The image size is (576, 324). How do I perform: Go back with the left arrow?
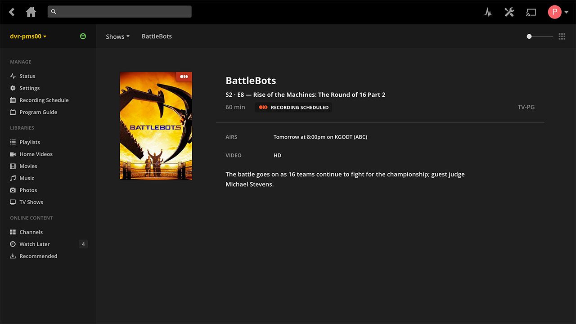(x=12, y=12)
